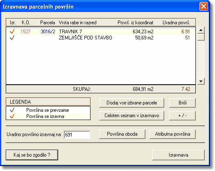
Task: Click the SKUPAJ total 684,91 m2
Action: click(143, 89)
